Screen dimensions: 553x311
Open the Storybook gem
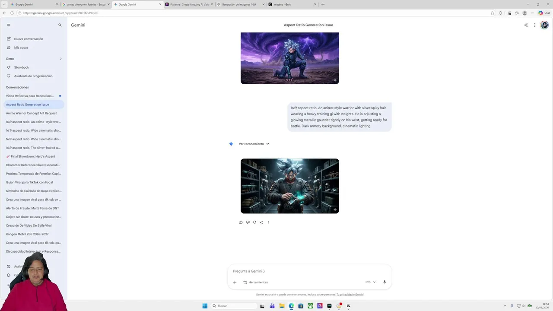(22, 67)
